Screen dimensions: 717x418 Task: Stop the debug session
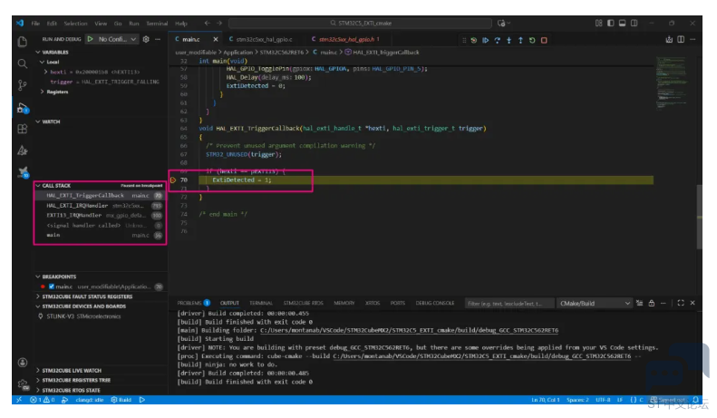544,40
